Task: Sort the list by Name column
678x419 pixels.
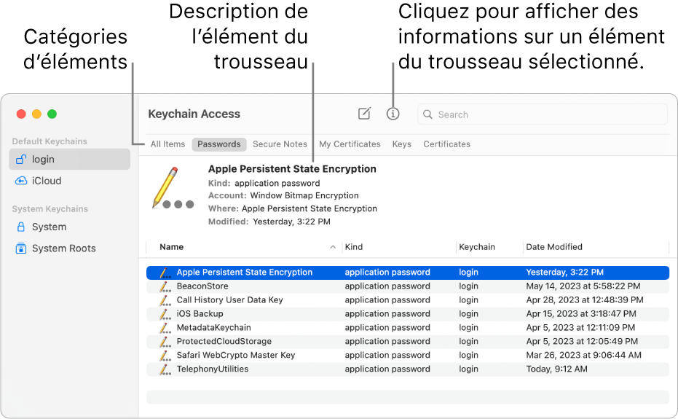Action: pyautogui.click(x=172, y=247)
